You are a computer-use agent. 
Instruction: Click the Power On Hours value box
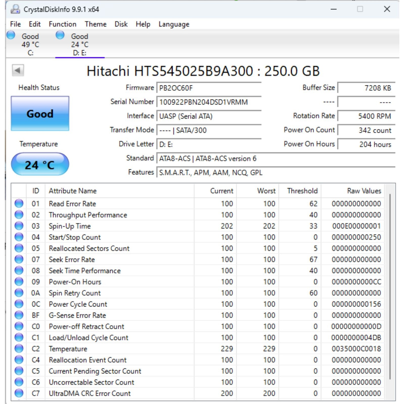tap(366, 144)
